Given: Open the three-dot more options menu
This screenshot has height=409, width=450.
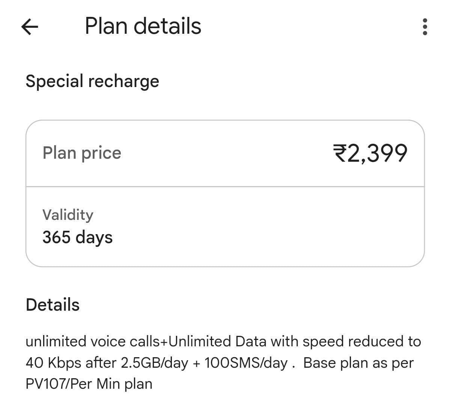Looking at the screenshot, I should pyautogui.click(x=425, y=27).
